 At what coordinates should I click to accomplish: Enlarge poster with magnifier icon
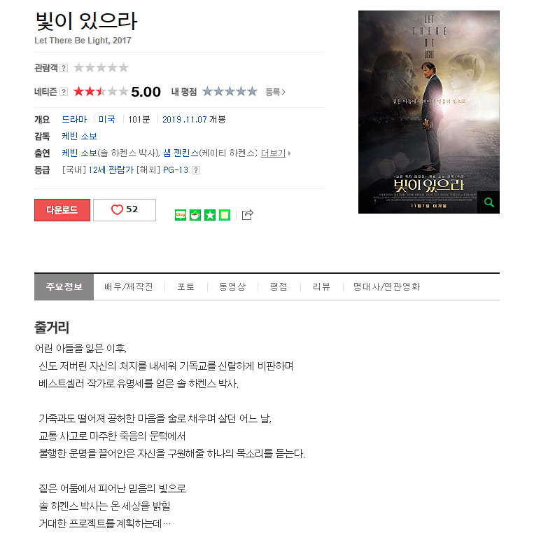(x=489, y=202)
